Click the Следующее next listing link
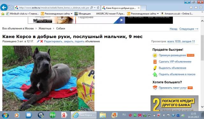The height and width of the screenshot is (119, 204). pyautogui.click(x=189, y=29)
